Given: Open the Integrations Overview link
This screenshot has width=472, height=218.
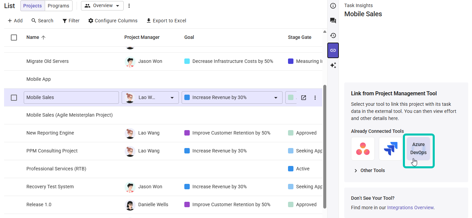Looking at the screenshot, I should 410,208.
